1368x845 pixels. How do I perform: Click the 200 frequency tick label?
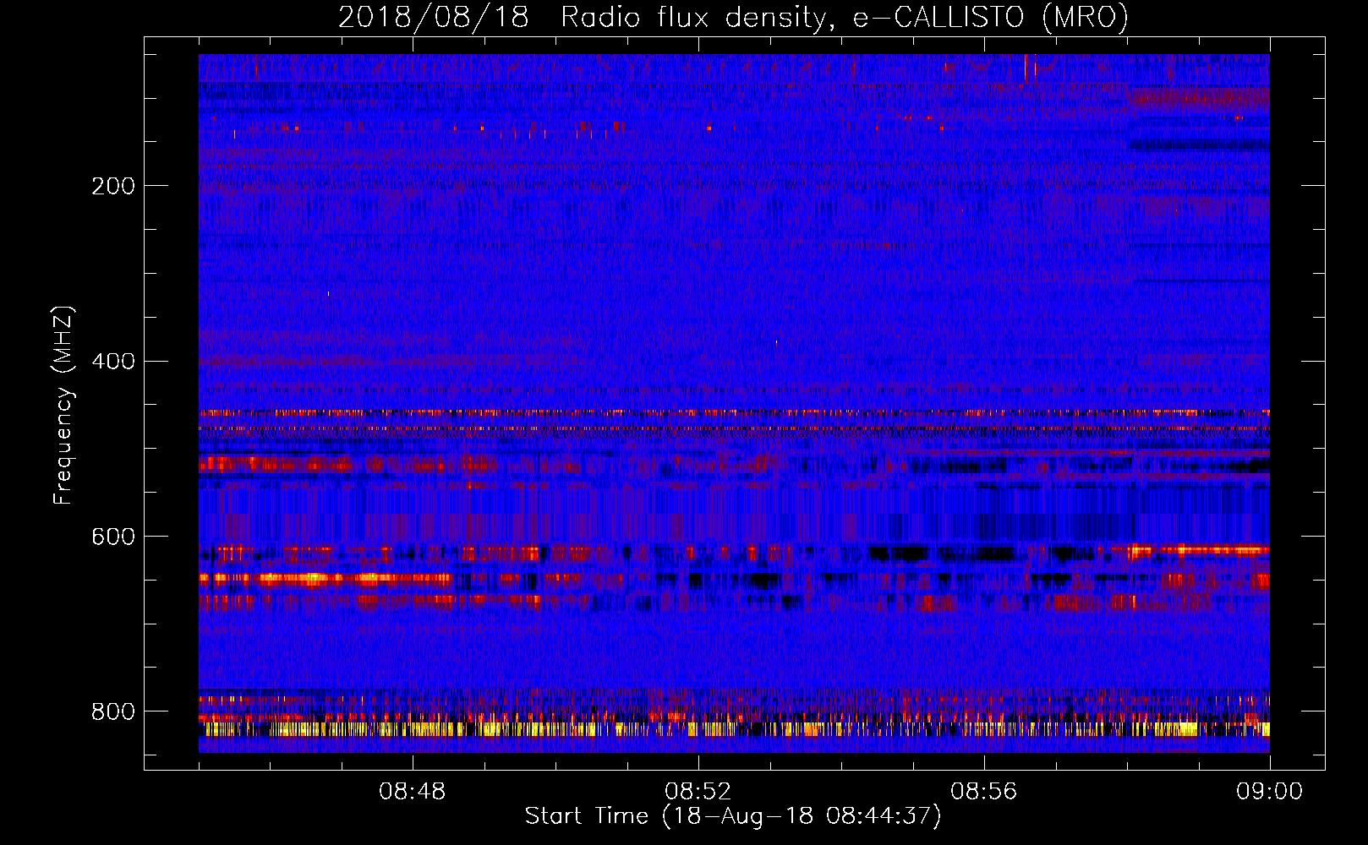(x=113, y=186)
